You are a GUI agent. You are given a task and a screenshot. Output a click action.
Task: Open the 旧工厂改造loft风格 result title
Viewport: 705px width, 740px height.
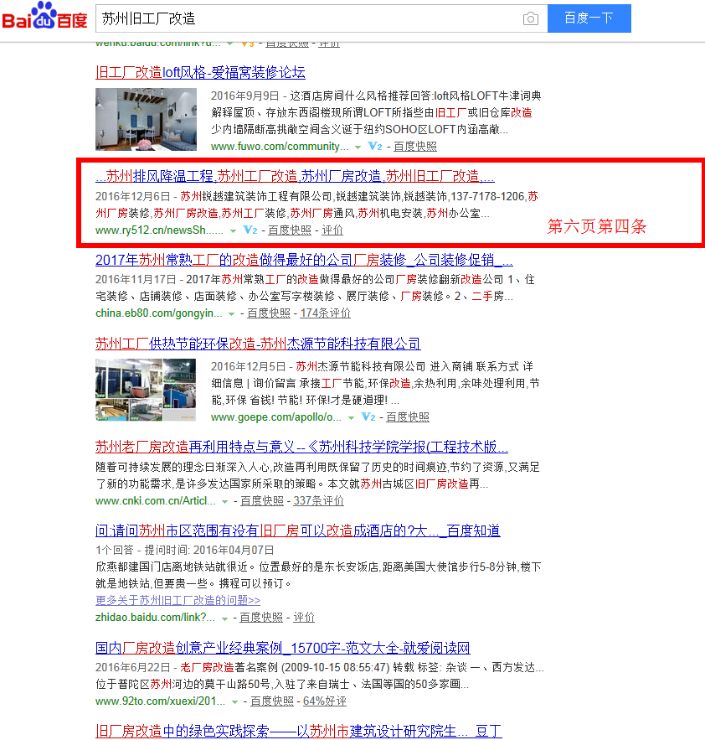pyautogui.click(x=200, y=72)
